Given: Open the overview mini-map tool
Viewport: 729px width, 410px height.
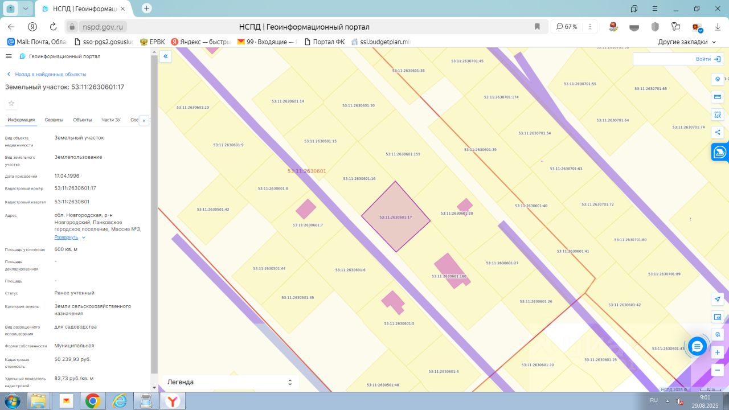Looking at the screenshot, I should [718, 317].
